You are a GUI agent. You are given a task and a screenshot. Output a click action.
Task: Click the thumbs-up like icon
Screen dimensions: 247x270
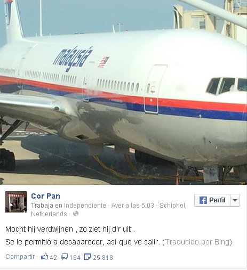click(x=44, y=257)
